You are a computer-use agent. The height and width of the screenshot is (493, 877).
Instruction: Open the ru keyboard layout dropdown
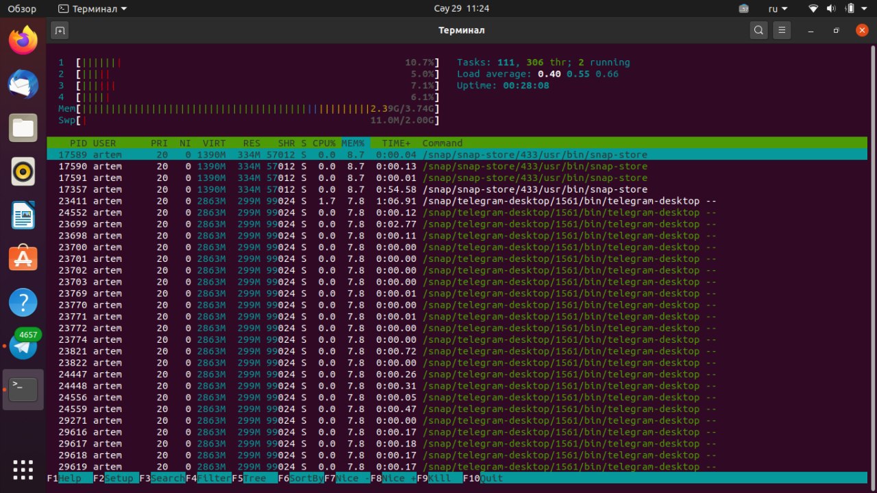(x=778, y=9)
